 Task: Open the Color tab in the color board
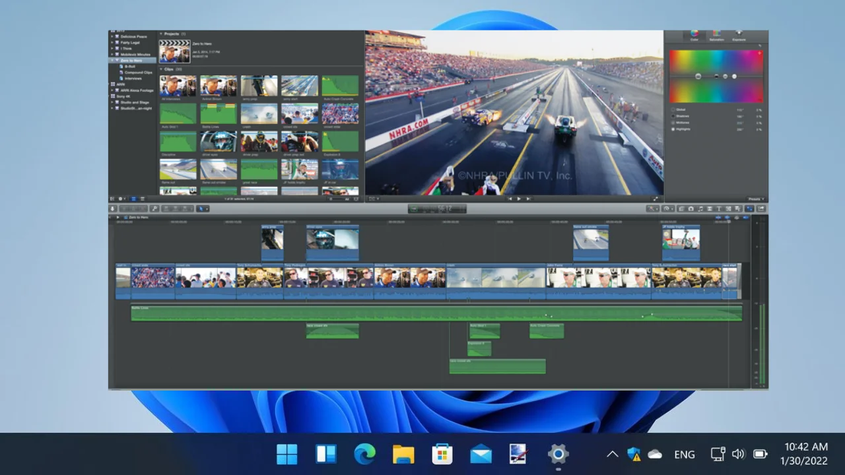pyautogui.click(x=694, y=36)
